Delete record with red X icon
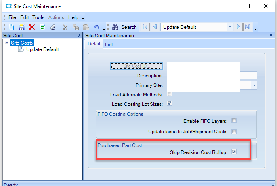Viewport: 277px width, 186px height. pos(32,27)
